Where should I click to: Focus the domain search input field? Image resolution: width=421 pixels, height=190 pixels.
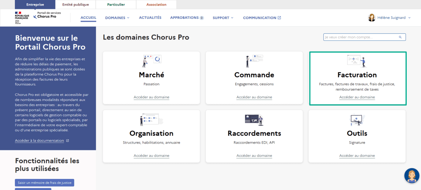click(x=361, y=37)
